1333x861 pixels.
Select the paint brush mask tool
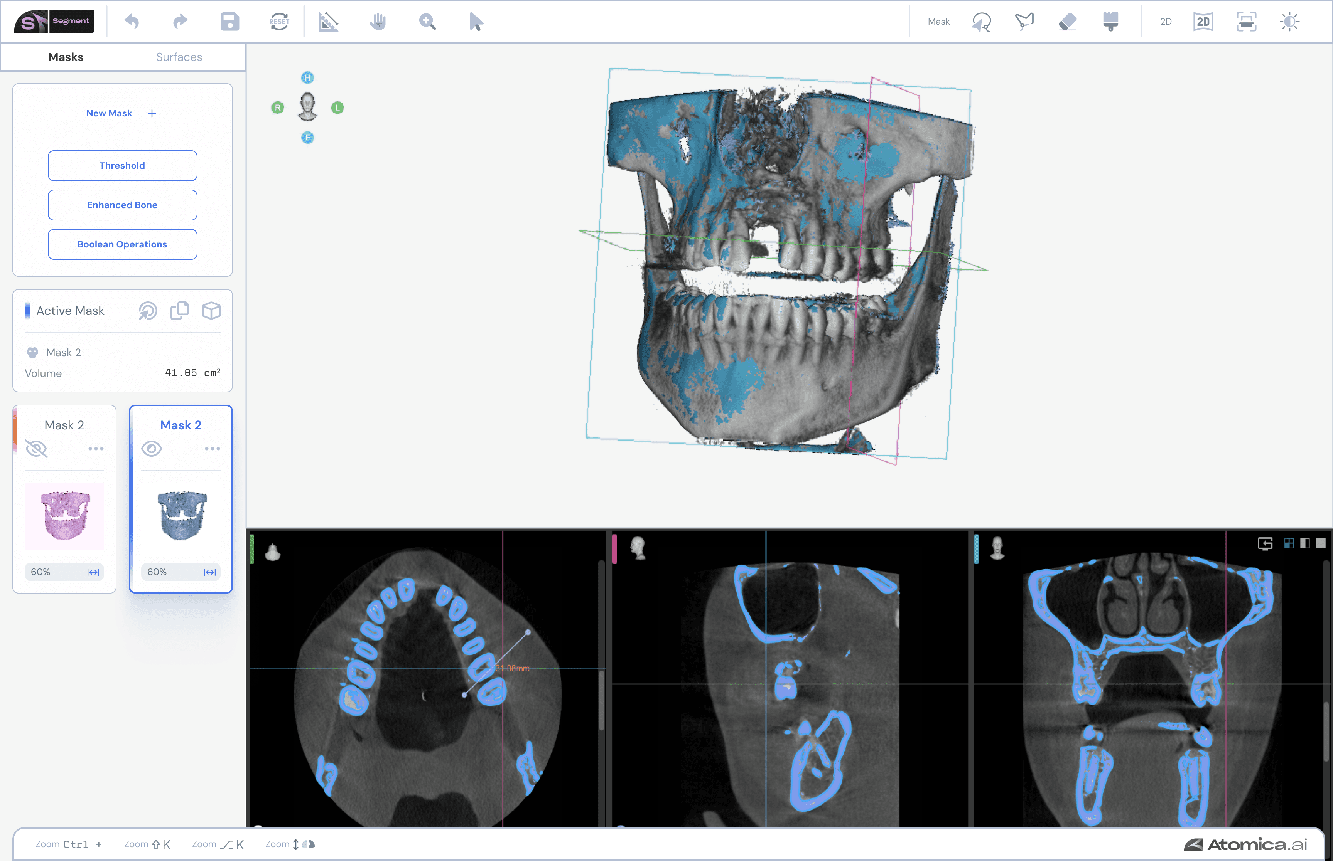point(1110,22)
